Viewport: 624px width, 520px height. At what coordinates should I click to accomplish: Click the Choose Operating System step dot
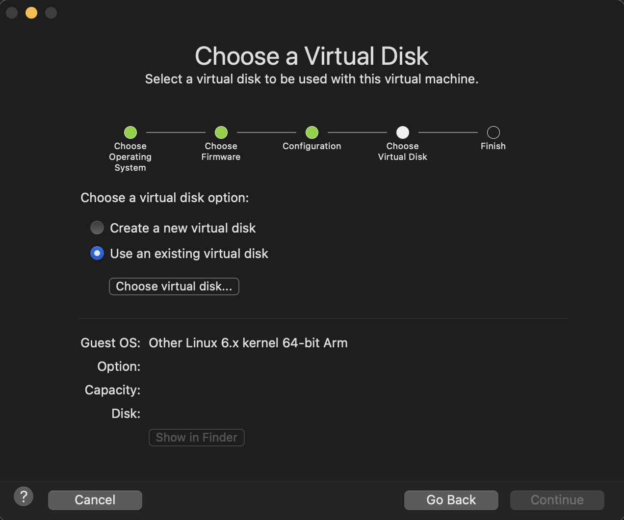click(130, 132)
